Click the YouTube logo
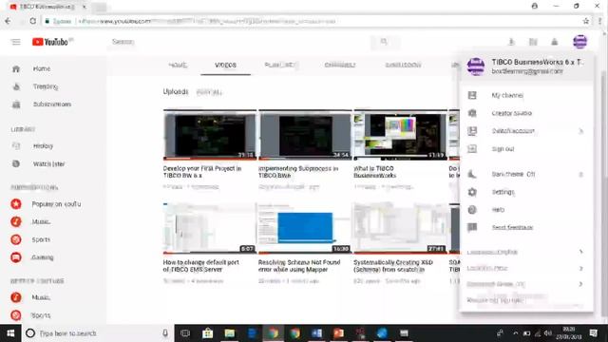Viewport: 608px width, 342px height. pyautogui.click(x=50, y=42)
